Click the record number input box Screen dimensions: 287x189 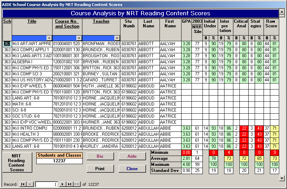(46, 184)
